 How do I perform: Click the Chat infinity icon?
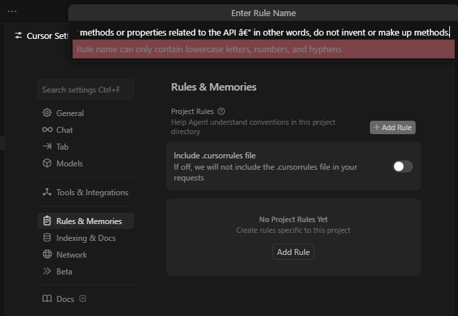click(47, 129)
